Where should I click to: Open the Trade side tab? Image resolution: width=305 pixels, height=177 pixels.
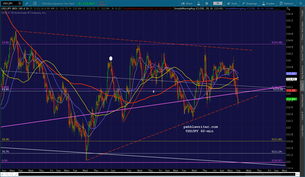(302, 13)
